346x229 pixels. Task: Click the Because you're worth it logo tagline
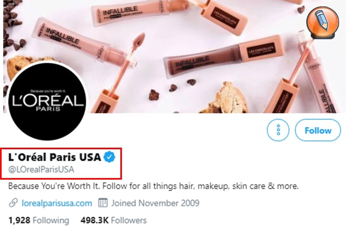tap(47, 91)
